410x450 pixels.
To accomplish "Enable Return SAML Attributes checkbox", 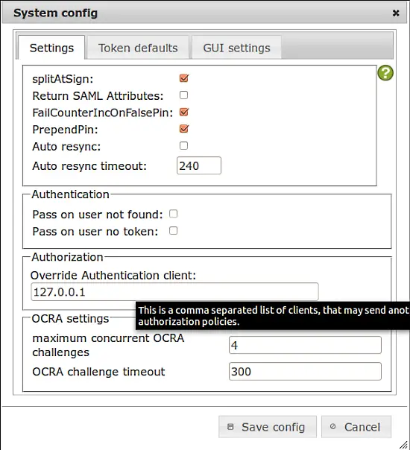I will click(x=183, y=95).
